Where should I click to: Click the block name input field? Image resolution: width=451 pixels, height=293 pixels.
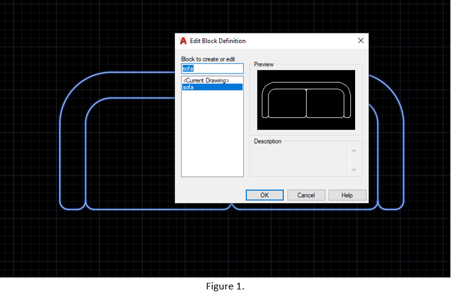click(212, 69)
